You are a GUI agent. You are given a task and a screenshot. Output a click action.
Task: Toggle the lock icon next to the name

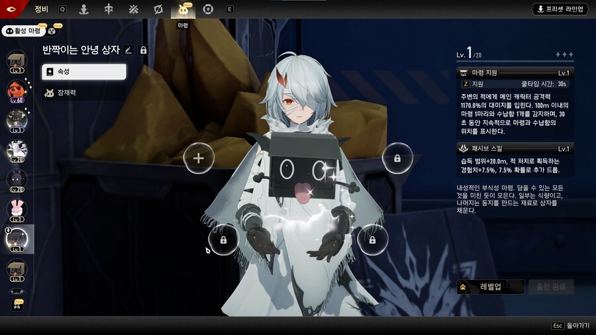point(143,50)
